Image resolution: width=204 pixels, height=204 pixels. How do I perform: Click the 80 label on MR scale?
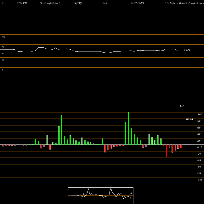199,121
